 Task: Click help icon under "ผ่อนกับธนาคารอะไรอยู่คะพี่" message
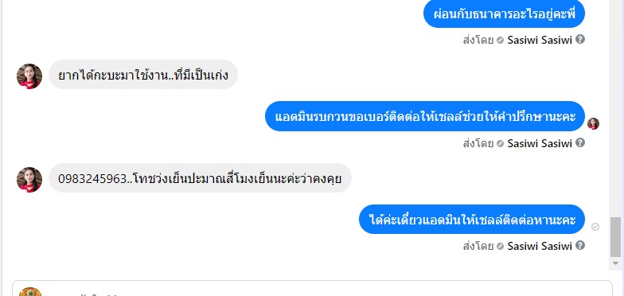click(x=580, y=39)
